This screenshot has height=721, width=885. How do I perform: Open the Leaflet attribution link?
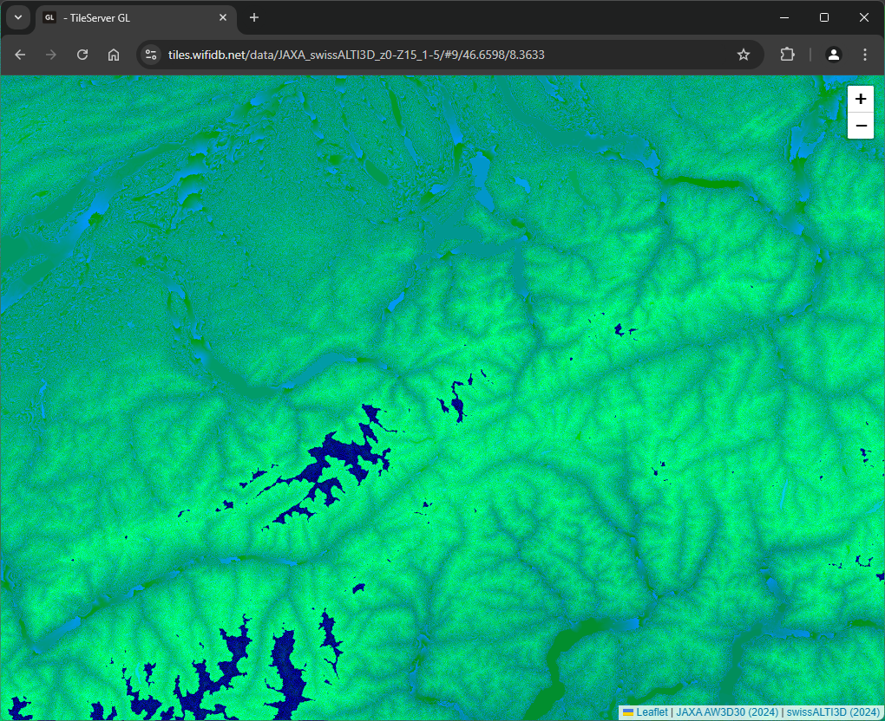pos(651,712)
